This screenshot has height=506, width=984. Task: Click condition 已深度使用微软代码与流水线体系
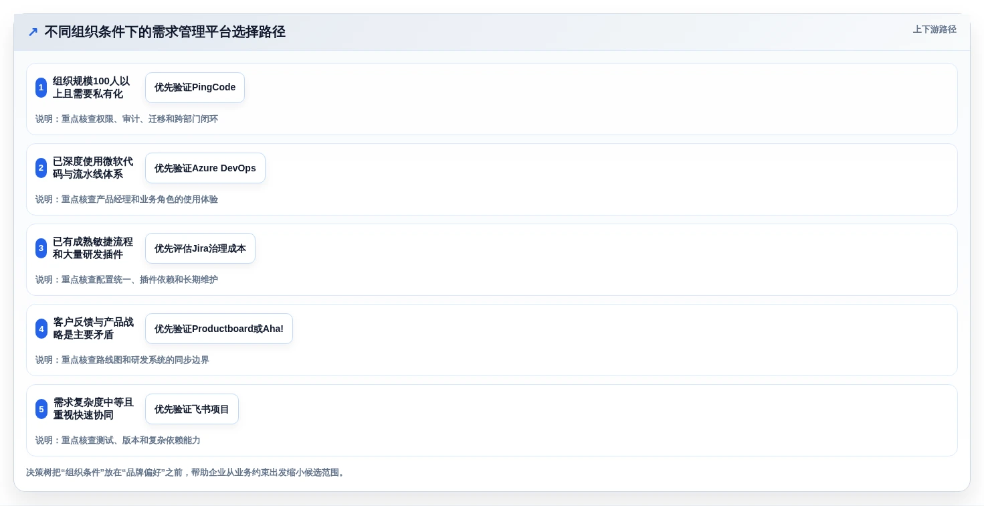click(93, 168)
